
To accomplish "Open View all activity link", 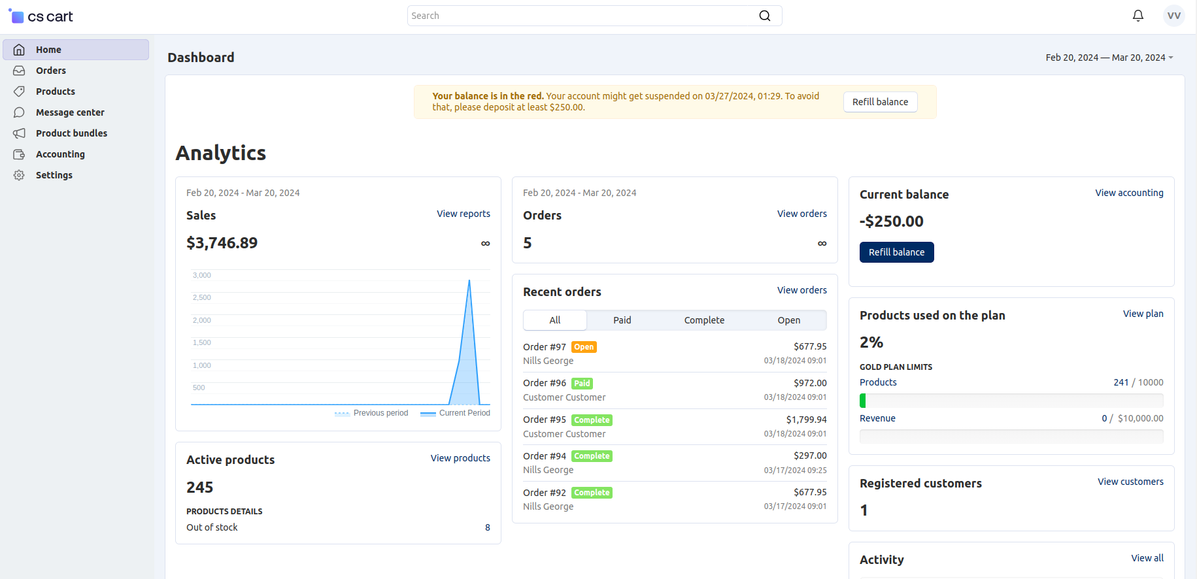I will click(x=1147, y=558).
